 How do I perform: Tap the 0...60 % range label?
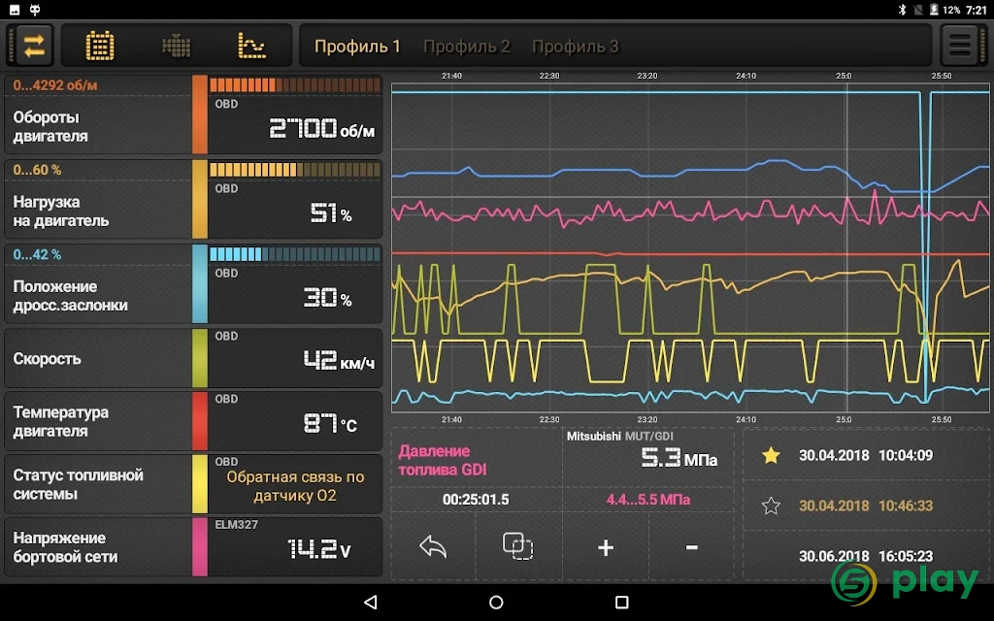point(37,170)
